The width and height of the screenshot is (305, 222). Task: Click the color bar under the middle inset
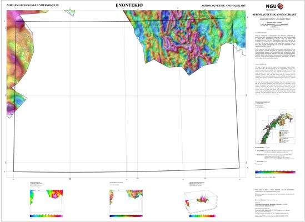point(126,216)
